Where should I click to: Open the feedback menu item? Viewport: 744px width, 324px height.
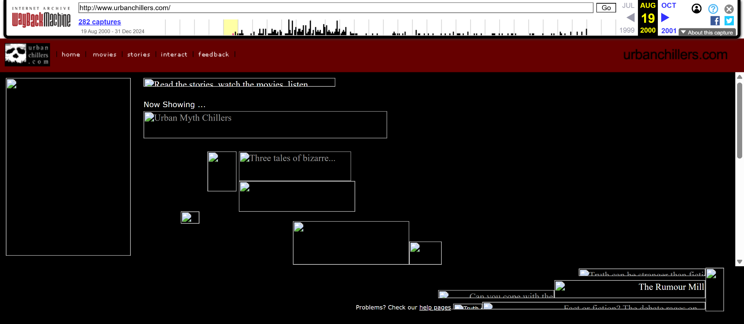(214, 54)
